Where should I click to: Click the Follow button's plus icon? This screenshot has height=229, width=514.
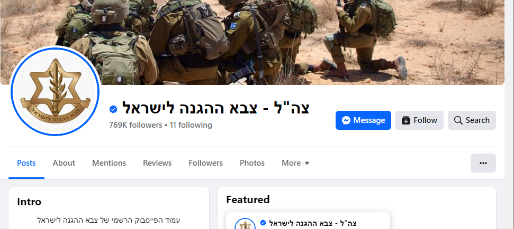coord(406,120)
